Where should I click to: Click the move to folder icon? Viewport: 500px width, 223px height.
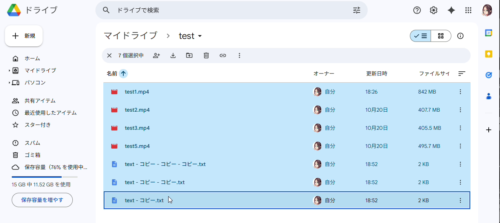pyautogui.click(x=189, y=55)
